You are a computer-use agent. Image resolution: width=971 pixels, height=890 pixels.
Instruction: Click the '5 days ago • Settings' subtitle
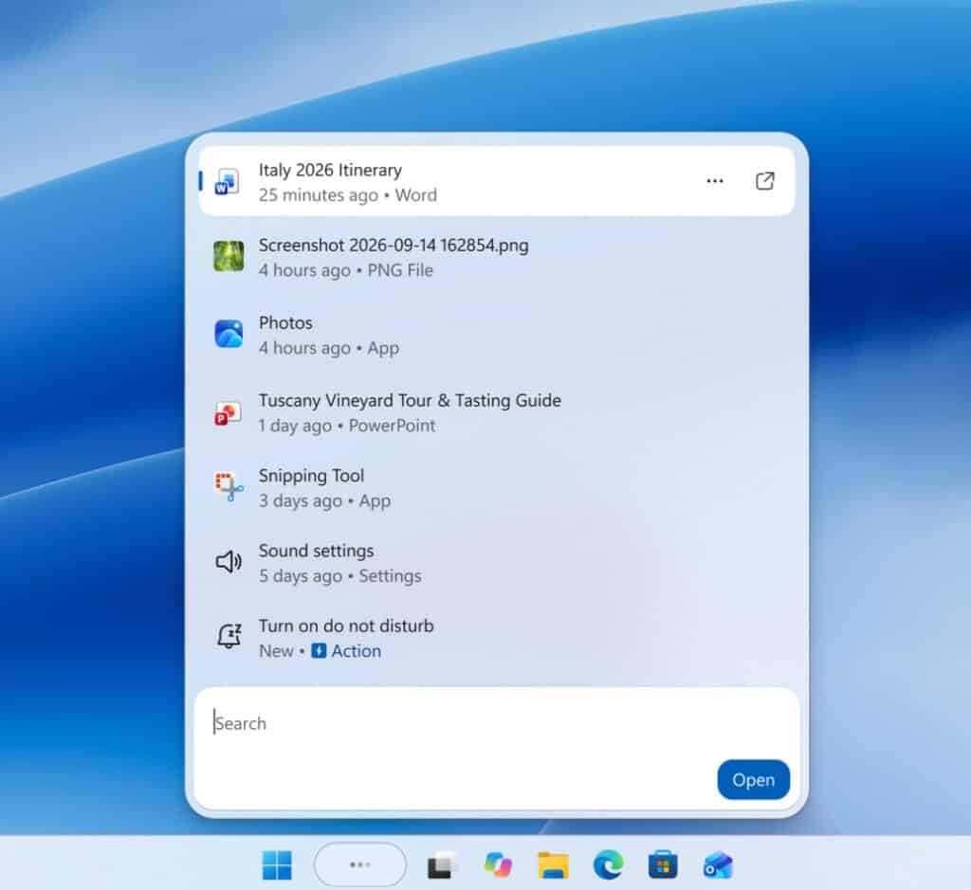pos(340,576)
